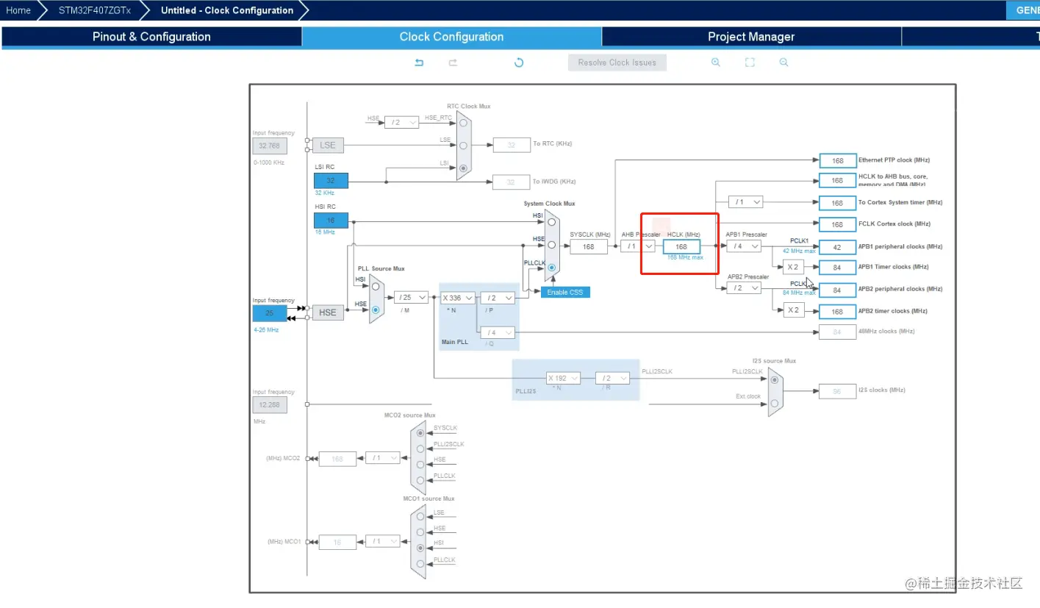The height and width of the screenshot is (608, 1040).
Task: Open the PLL /M divider dropdown
Action: coord(412,297)
